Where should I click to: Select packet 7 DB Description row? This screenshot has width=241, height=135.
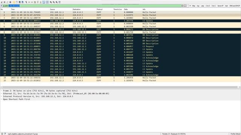tap(120, 29)
